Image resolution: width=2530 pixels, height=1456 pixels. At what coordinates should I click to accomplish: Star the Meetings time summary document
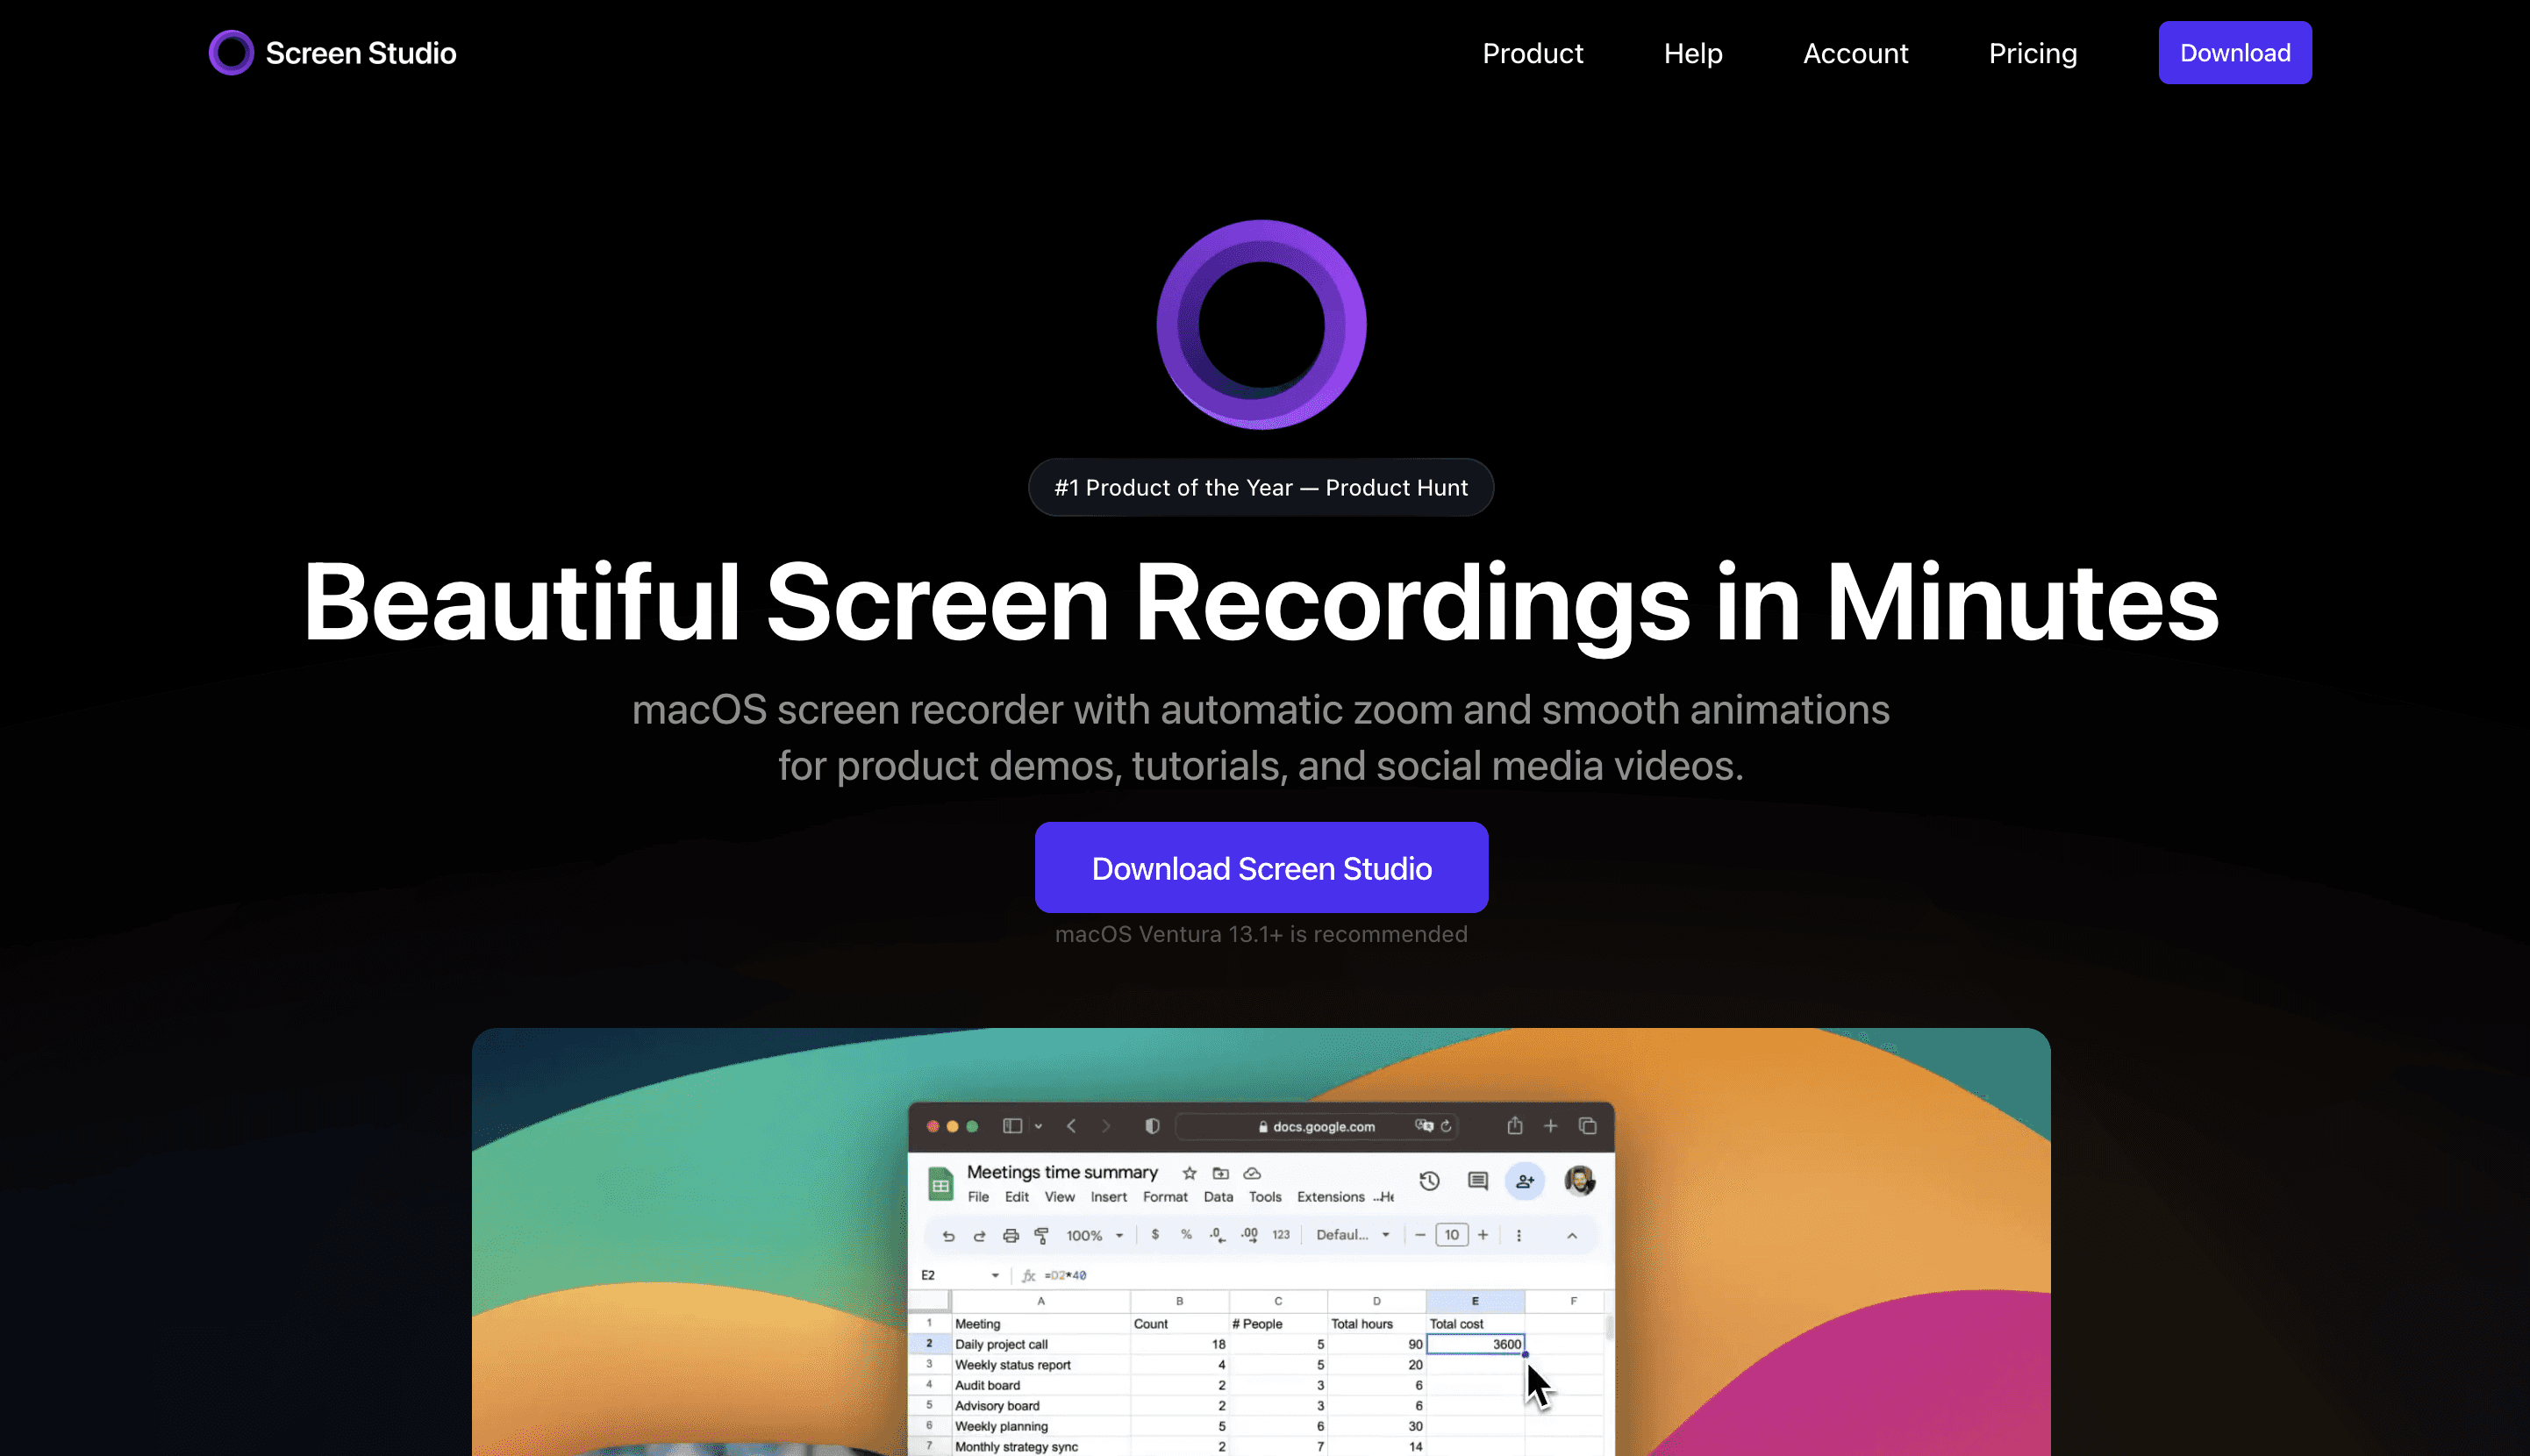pyautogui.click(x=1189, y=1173)
